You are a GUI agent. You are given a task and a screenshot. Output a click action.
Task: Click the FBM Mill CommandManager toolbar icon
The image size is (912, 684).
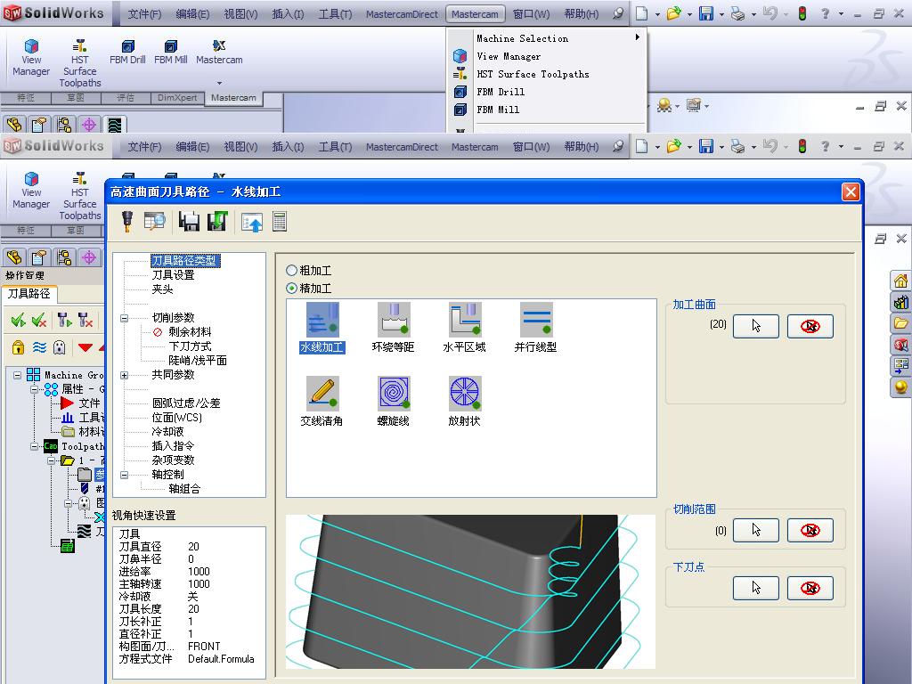point(170,51)
